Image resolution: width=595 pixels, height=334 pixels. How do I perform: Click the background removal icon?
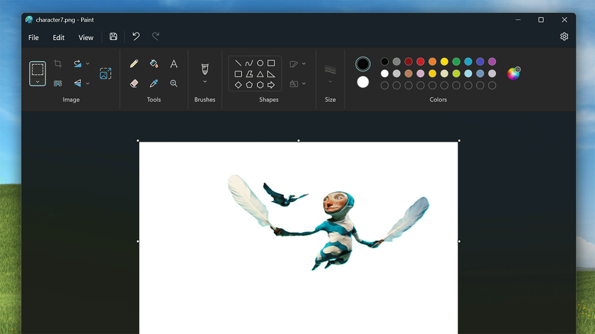(x=58, y=83)
